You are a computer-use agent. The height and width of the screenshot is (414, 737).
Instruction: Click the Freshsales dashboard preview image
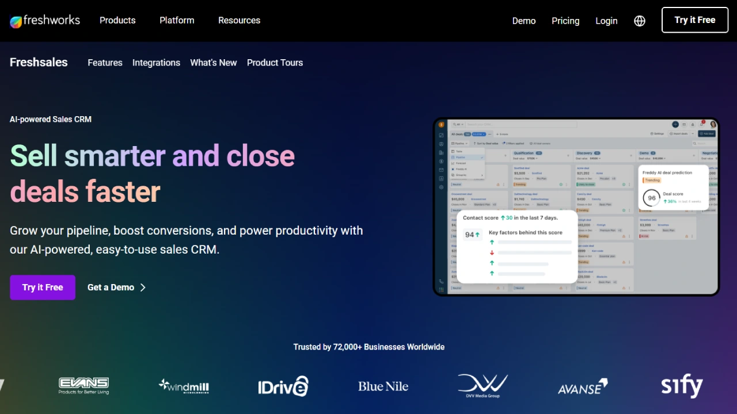click(x=576, y=207)
